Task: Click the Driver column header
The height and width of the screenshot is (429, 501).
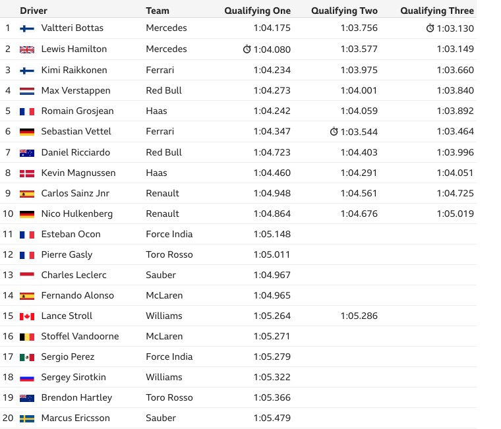Action: (34, 11)
